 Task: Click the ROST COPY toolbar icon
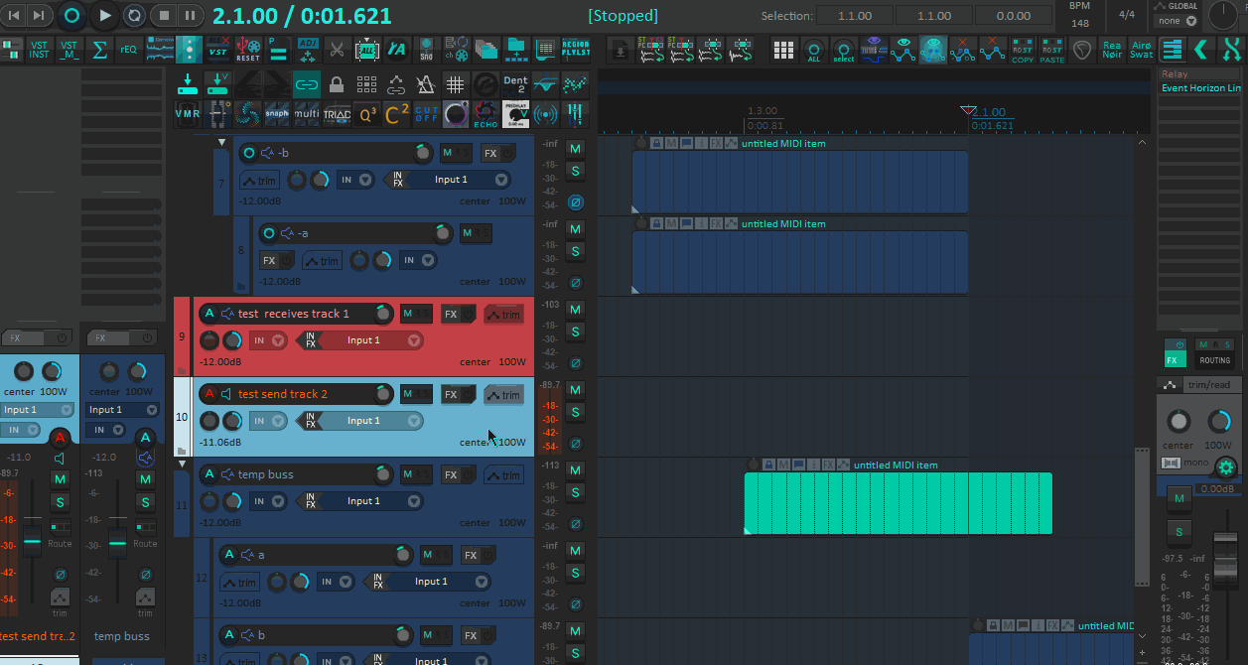click(1022, 50)
